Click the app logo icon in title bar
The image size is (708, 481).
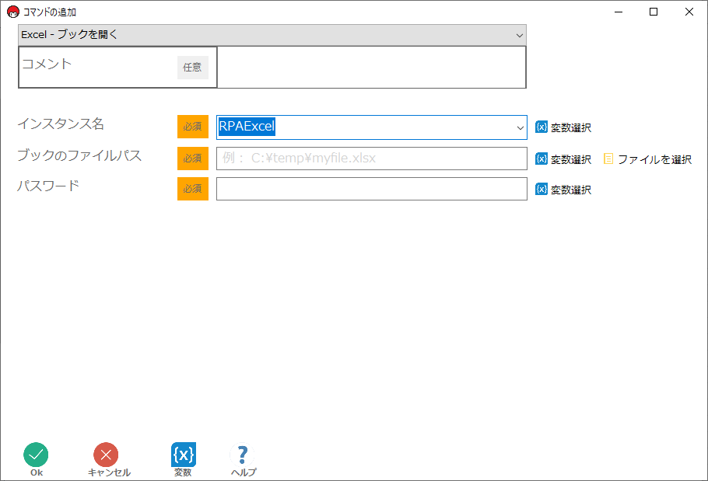point(13,12)
